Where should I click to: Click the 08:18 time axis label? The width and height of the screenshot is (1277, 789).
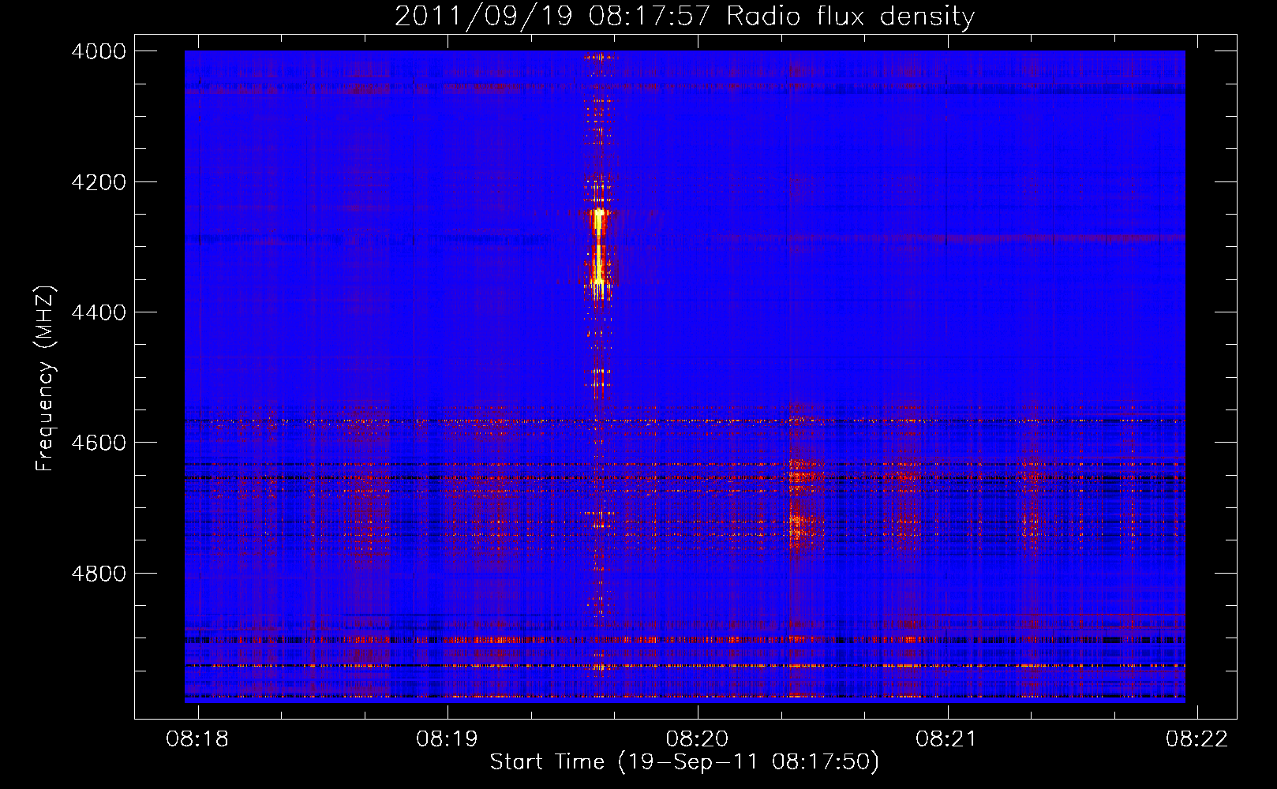[197, 739]
